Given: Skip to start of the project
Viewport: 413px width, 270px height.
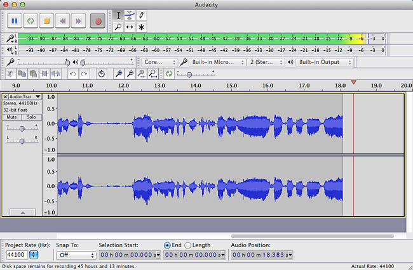Looking at the screenshot, I should (x=63, y=21).
